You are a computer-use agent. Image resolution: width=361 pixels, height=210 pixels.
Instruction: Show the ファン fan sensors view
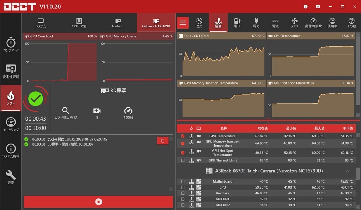[x=294, y=23]
